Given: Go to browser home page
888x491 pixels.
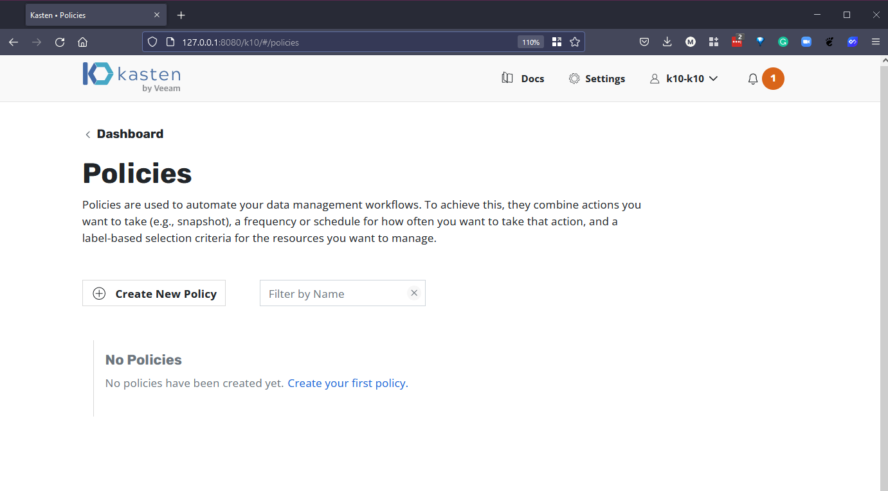Looking at the screenshot, I should 82,42.
